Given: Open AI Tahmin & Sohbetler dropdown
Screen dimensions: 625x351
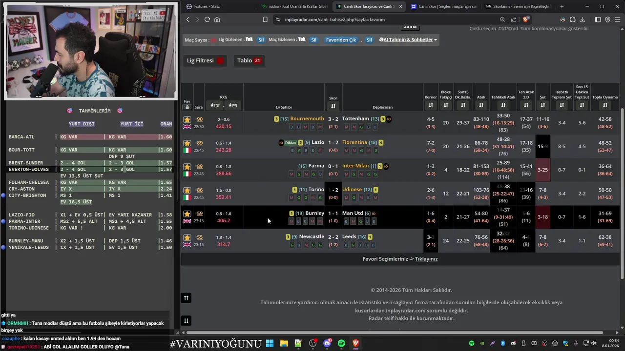Looking at the screenshot, I should [x=408, y=39].
